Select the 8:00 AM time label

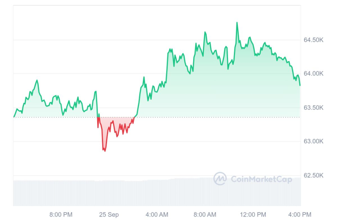205,215
